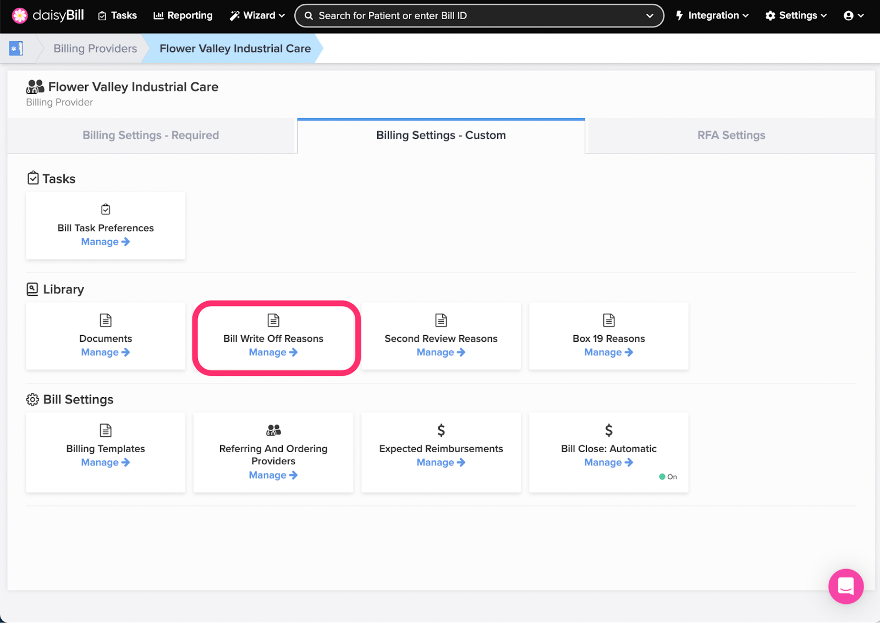880x623 pixels.
Task: Open the search bar dropdown chevron
Action: (x=650, y=15)
